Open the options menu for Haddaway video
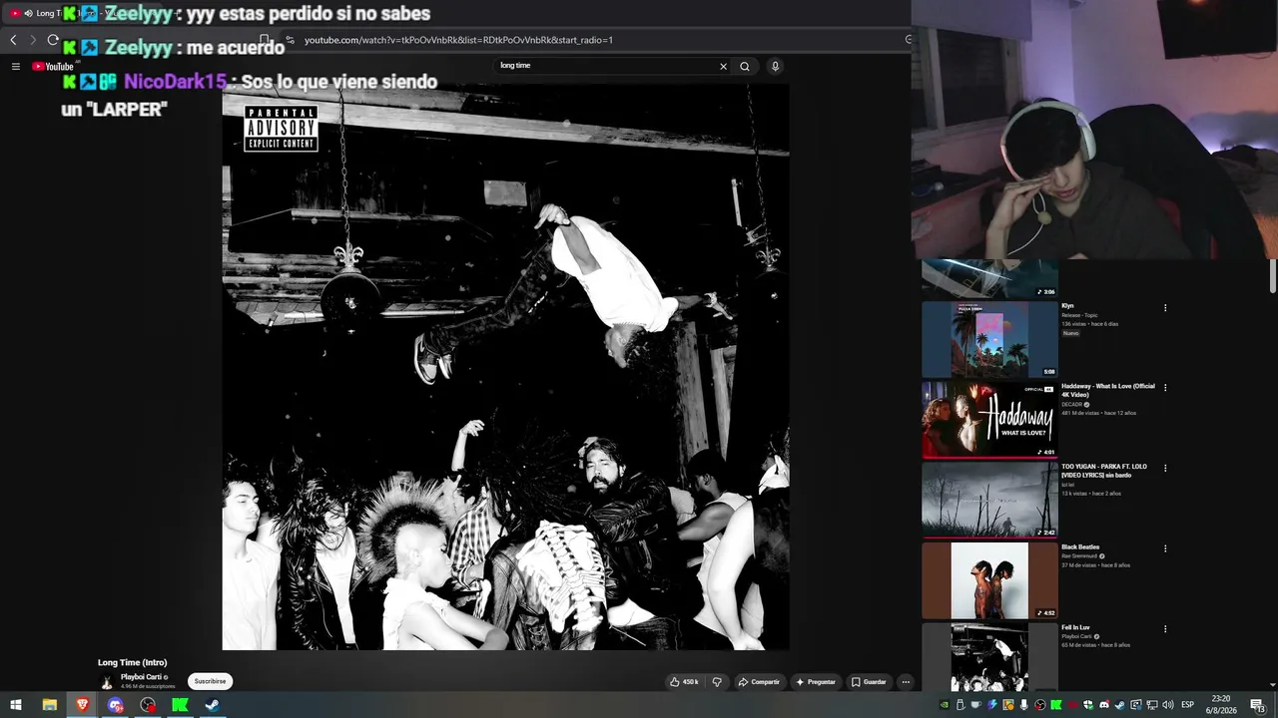The height and width of the screenshot is (718, 1278). point(1165,388)
